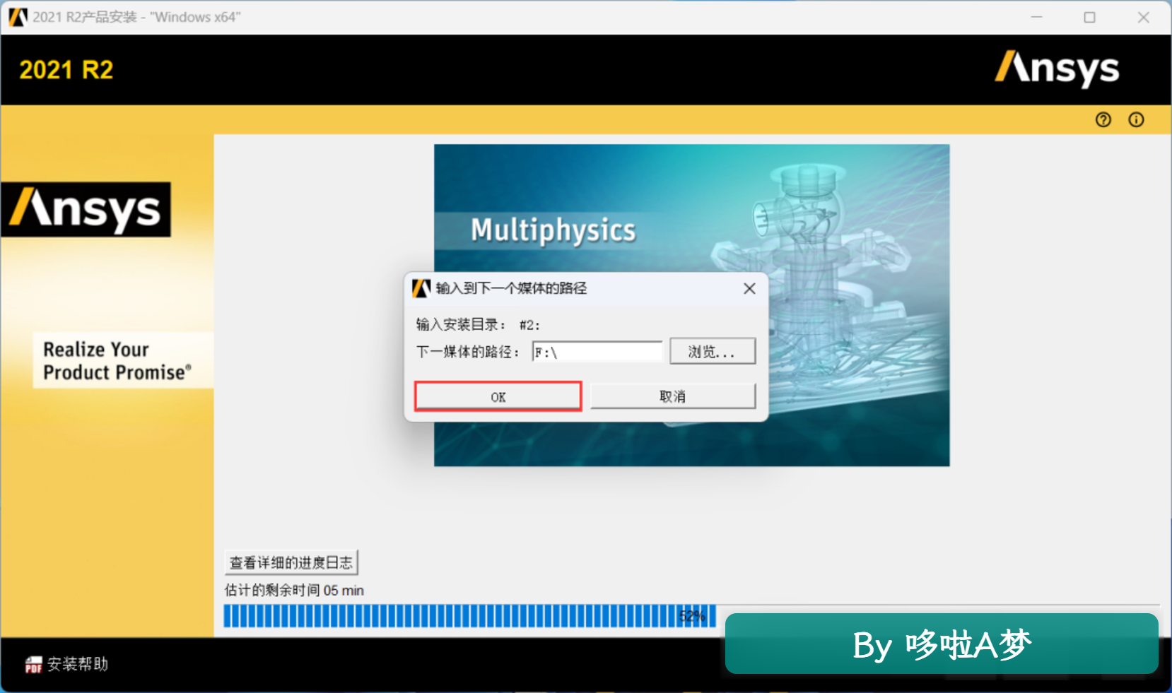
Task: Click the 取消 button in the dialog
Action: [x=672, y=396]
